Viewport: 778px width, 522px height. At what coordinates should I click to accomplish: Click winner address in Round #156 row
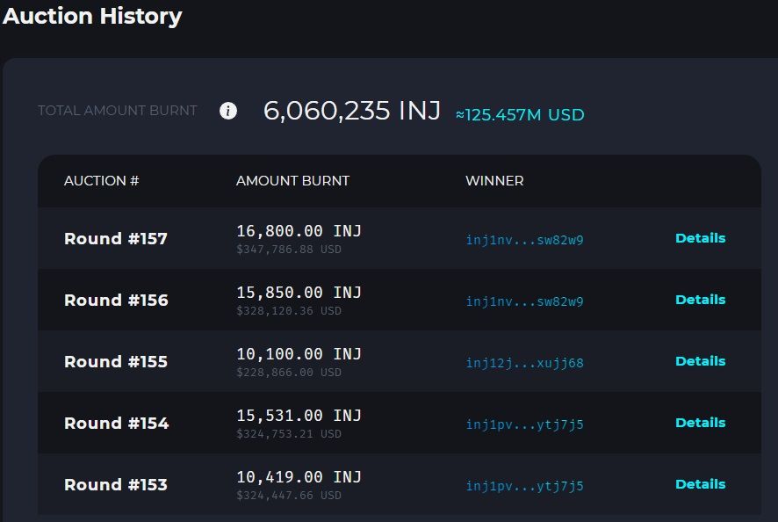[524, 301]
